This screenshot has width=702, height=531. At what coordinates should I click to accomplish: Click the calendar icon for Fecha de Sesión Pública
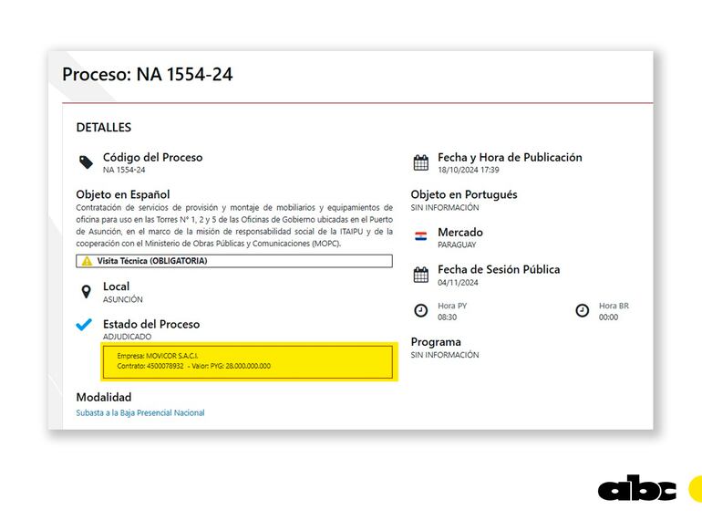point(420,275)
